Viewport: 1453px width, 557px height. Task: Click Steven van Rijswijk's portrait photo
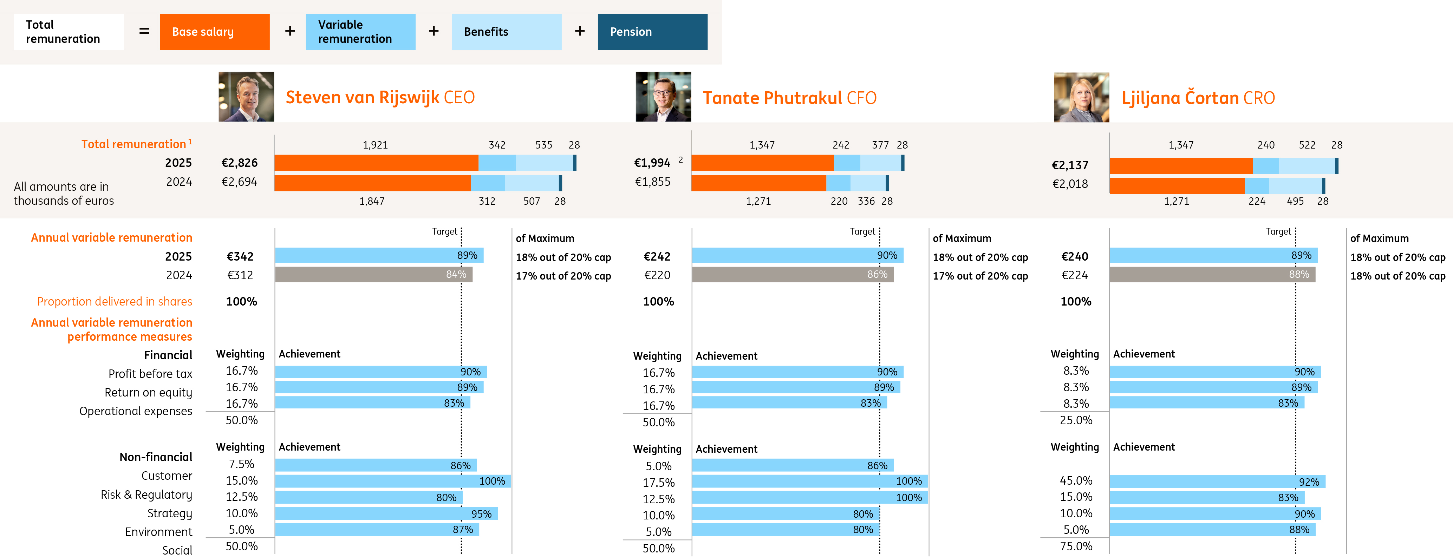247,96
